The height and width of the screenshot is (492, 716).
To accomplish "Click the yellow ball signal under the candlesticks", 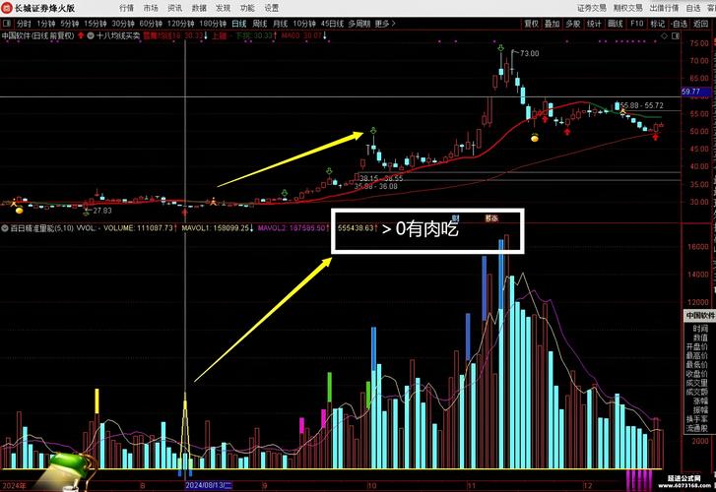I will 535,139.
